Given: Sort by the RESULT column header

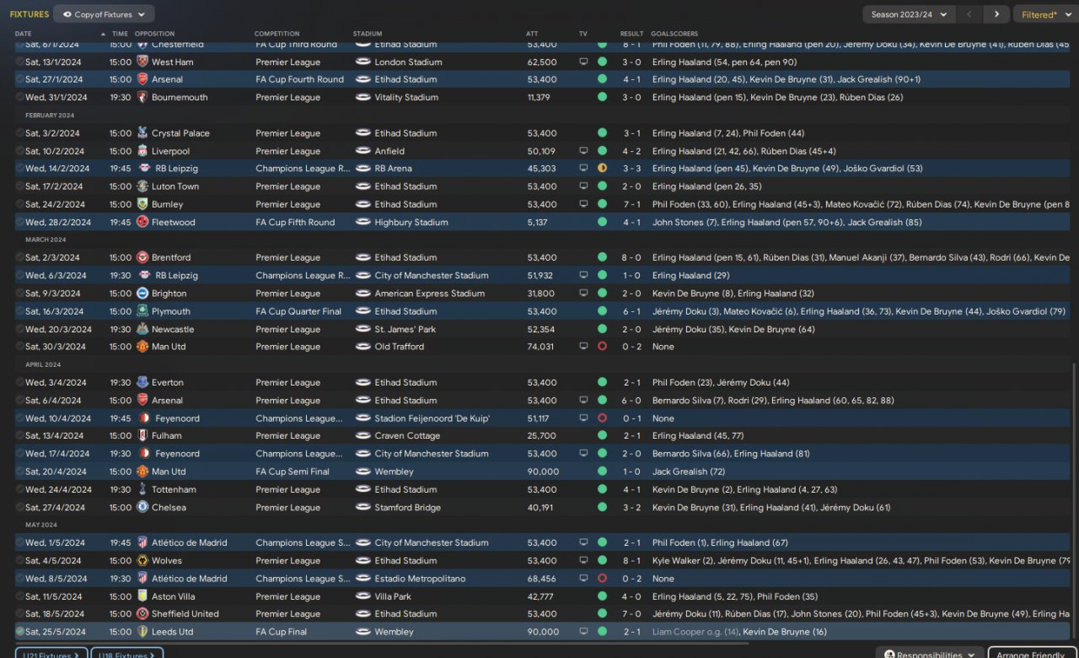Looking at the screenshot, I should point(632,34).
